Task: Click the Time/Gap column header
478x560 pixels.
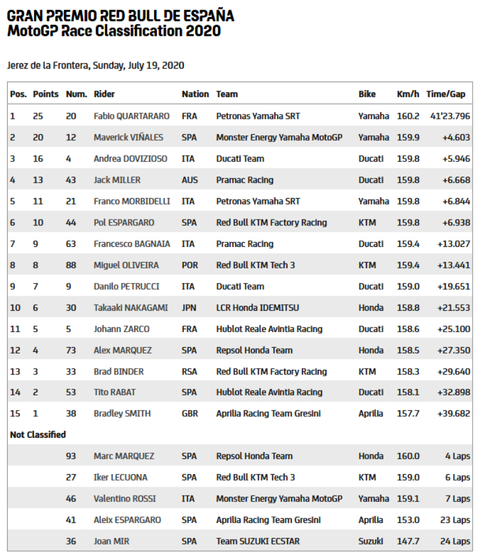Action: [x=446, y=94]
